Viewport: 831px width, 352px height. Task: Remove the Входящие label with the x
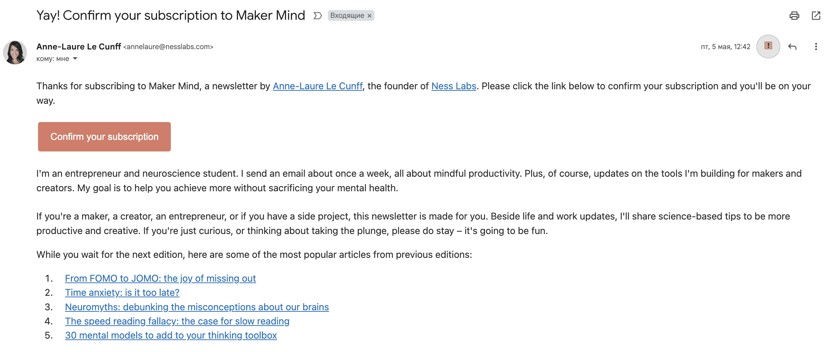(369, 16)
